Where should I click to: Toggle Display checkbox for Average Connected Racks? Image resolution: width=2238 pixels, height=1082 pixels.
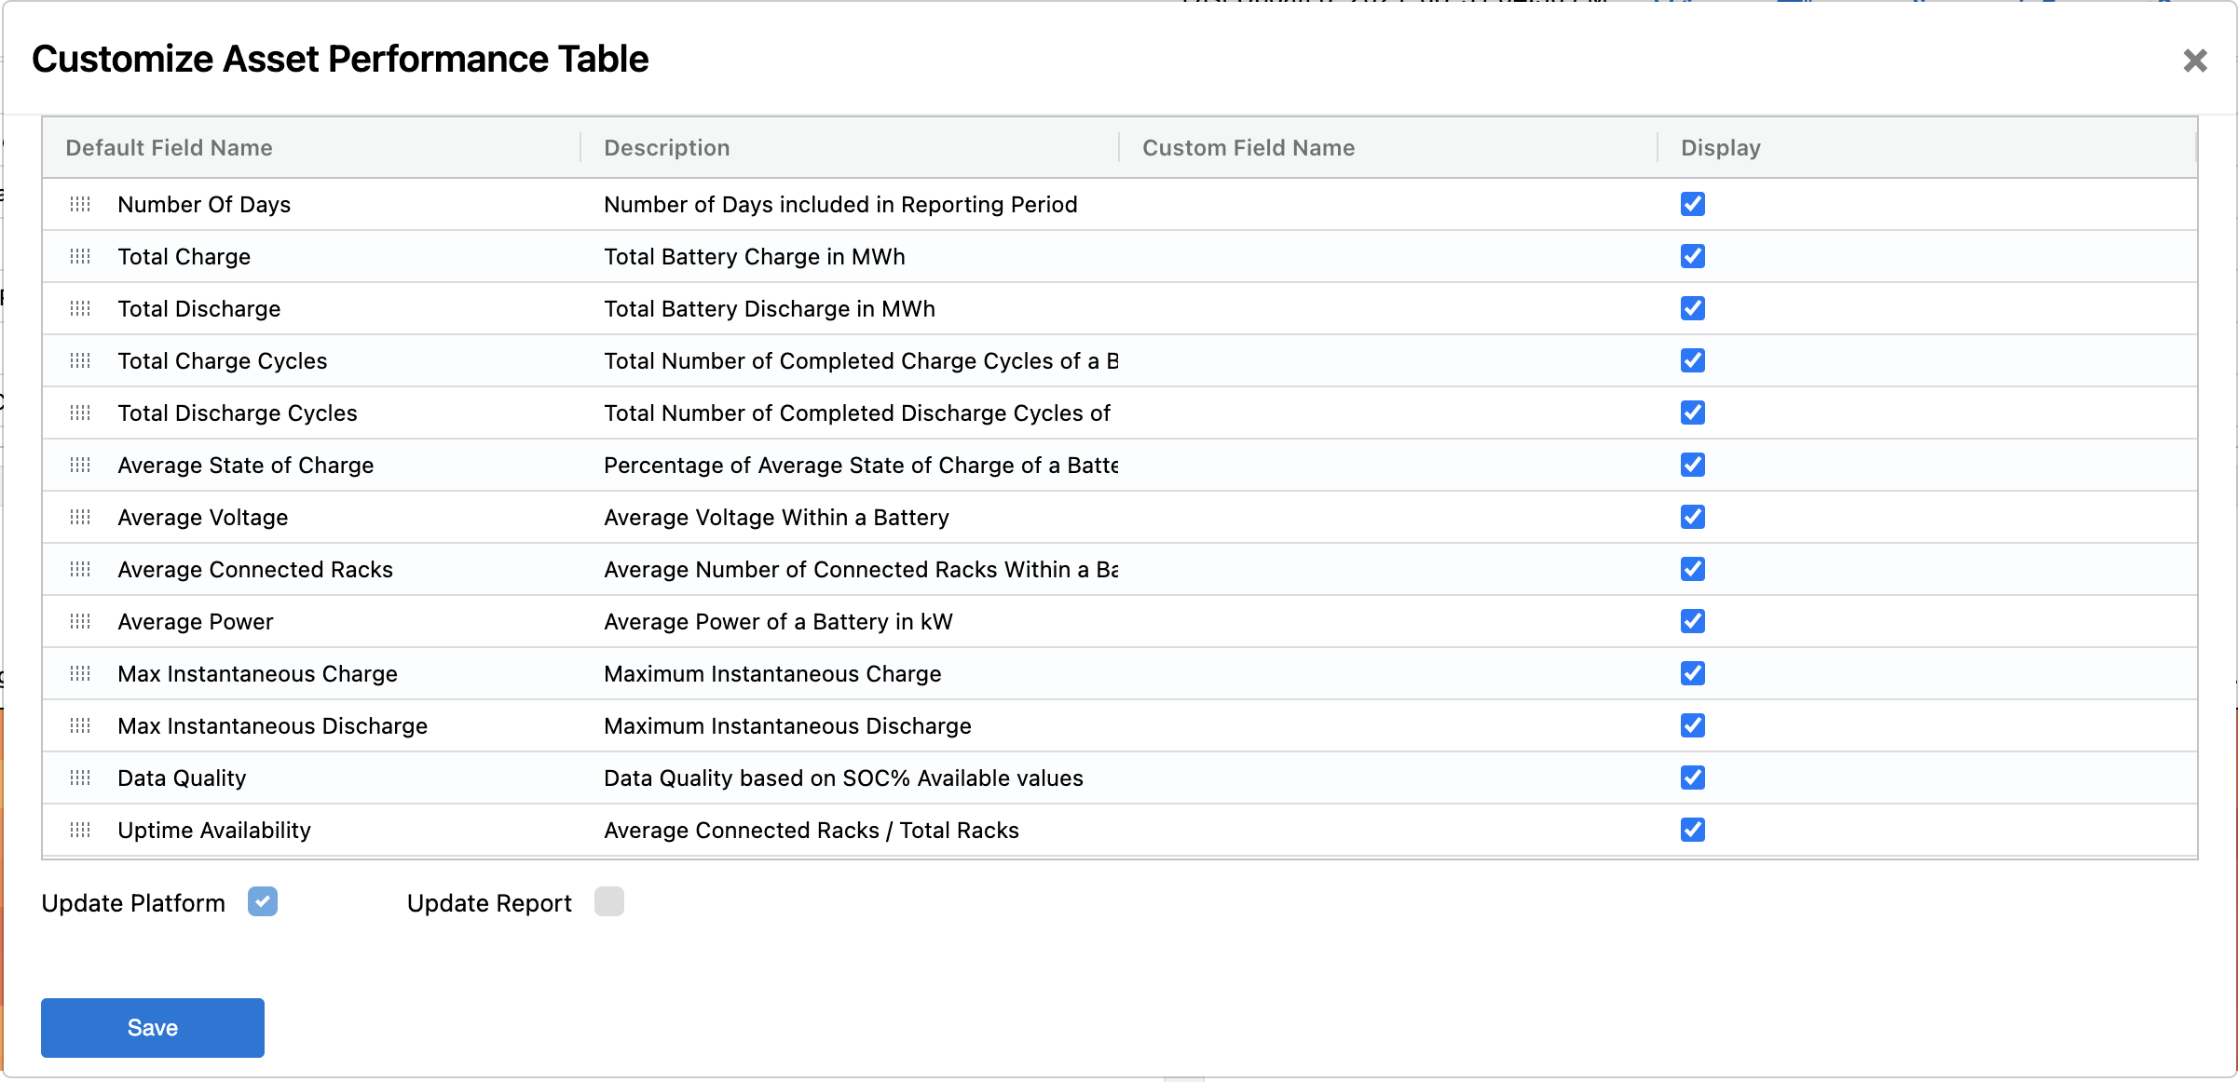(x=1692, y=569)
